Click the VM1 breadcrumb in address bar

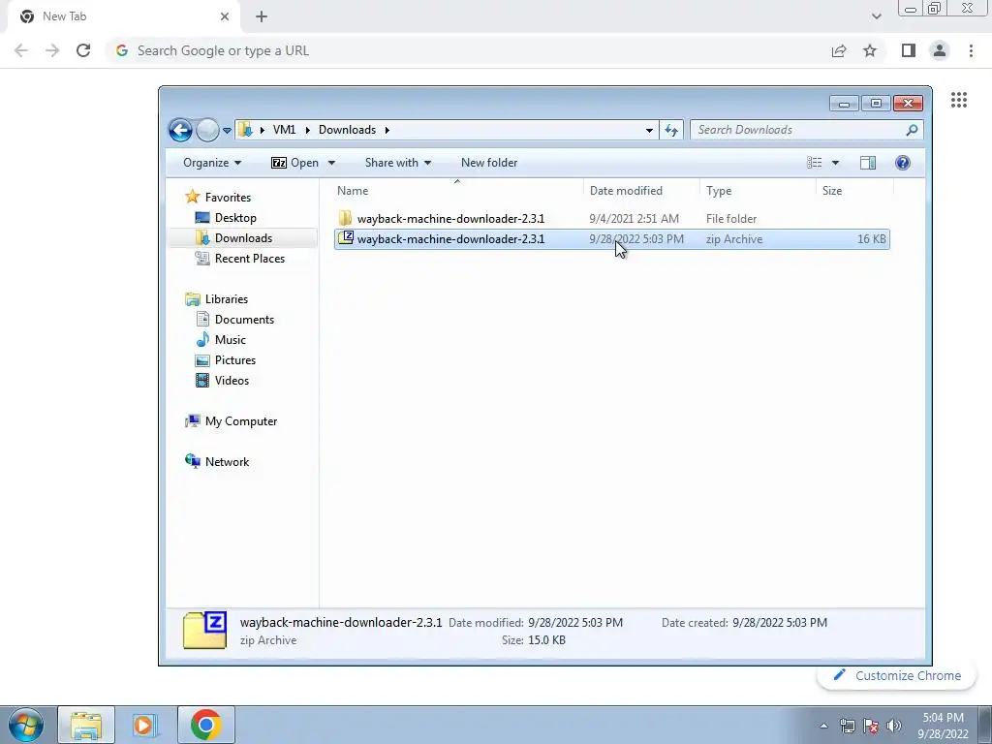tap(284, 130)
